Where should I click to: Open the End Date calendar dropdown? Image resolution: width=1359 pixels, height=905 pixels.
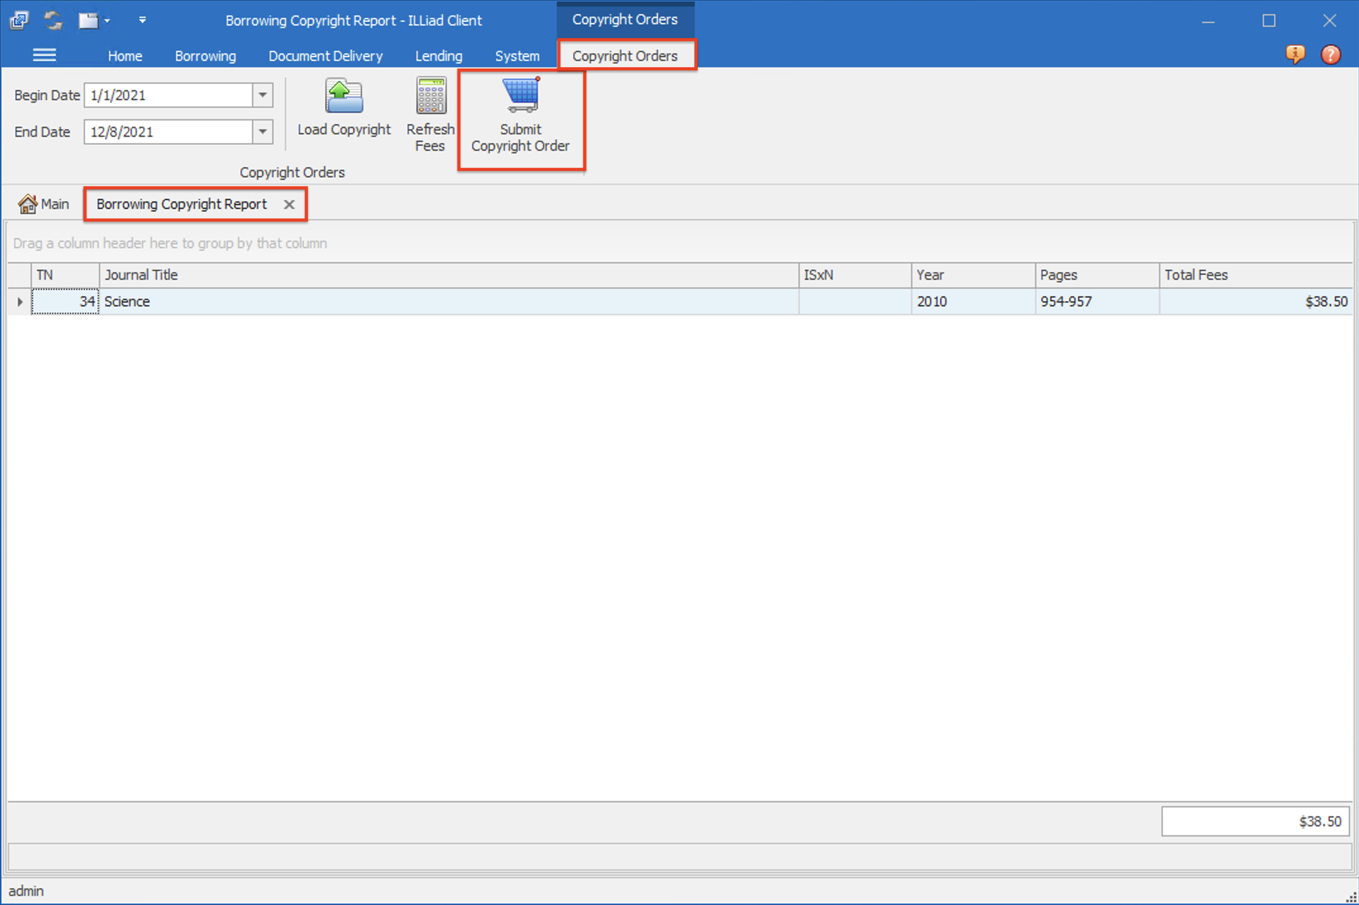[263, 132]
